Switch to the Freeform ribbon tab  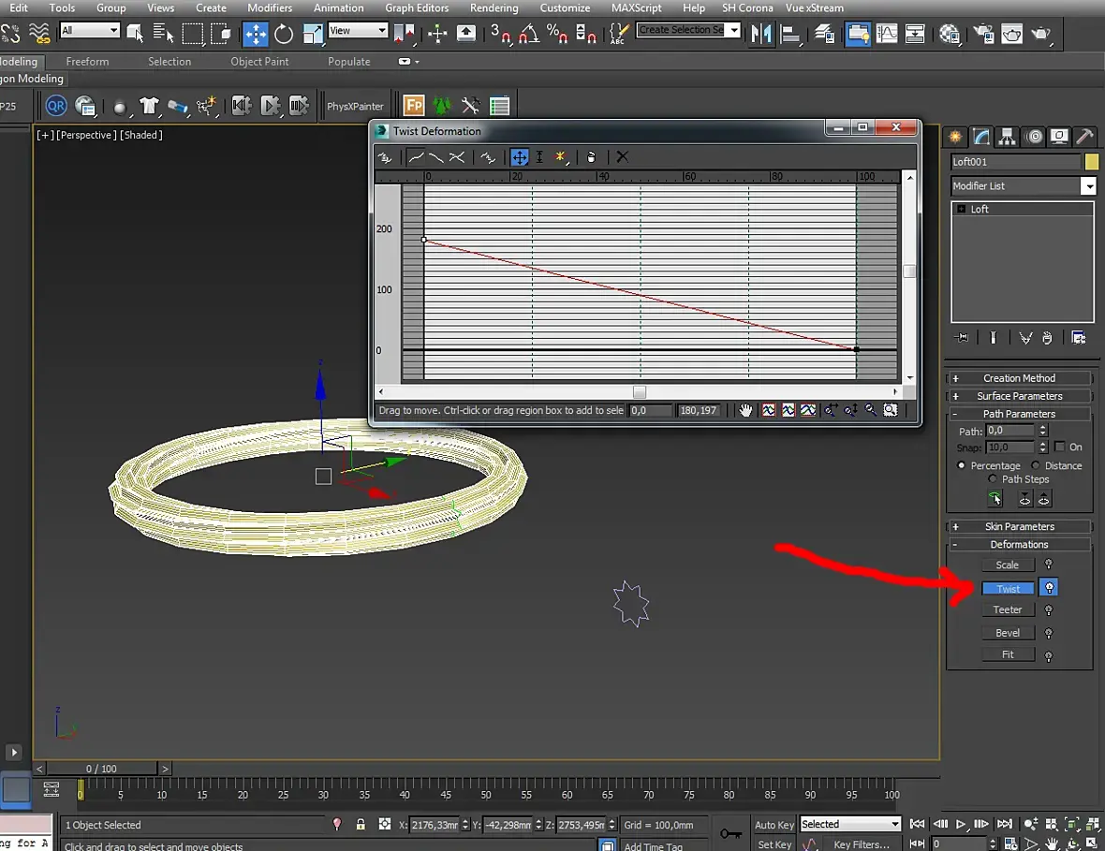[87, 62]
